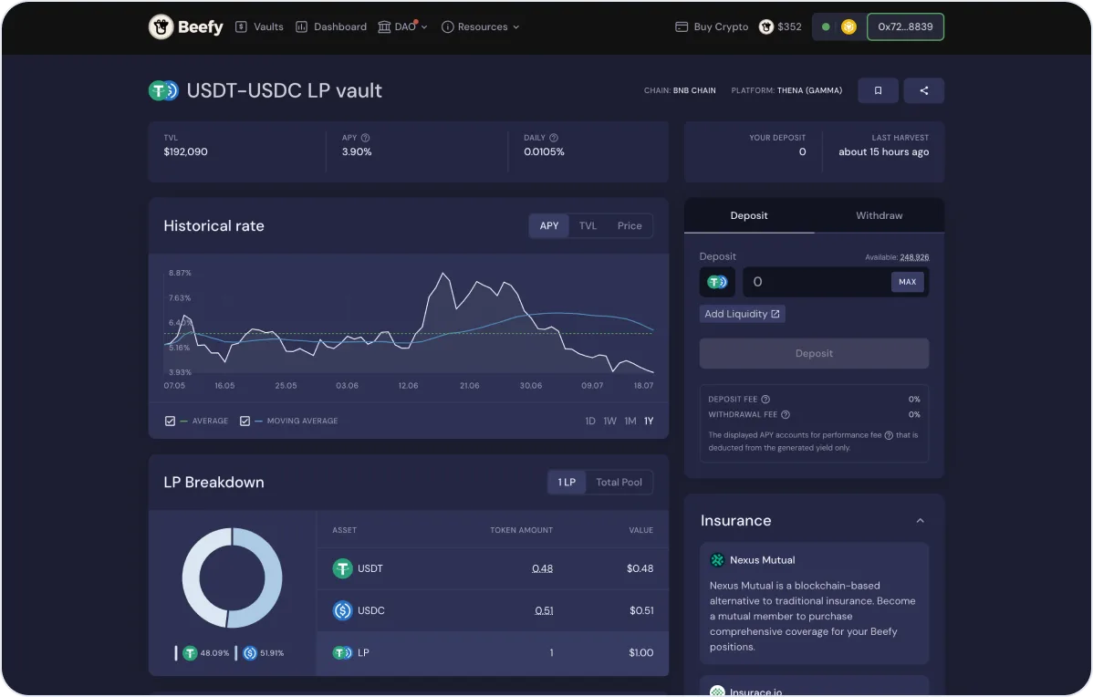Click the Daily help question icon
This screenshot has width=1093, height=697.
point(554,138)
